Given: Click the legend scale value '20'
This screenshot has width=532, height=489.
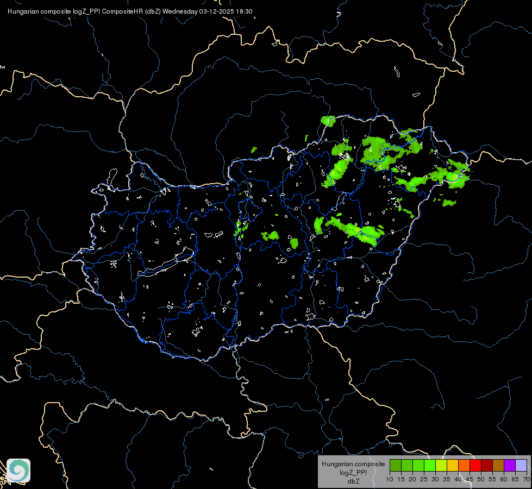Looking at the screenshot, I should 412,480.
